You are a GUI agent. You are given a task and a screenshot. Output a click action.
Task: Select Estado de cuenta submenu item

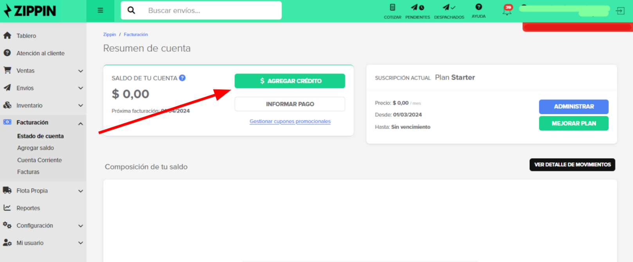[40, 136]
